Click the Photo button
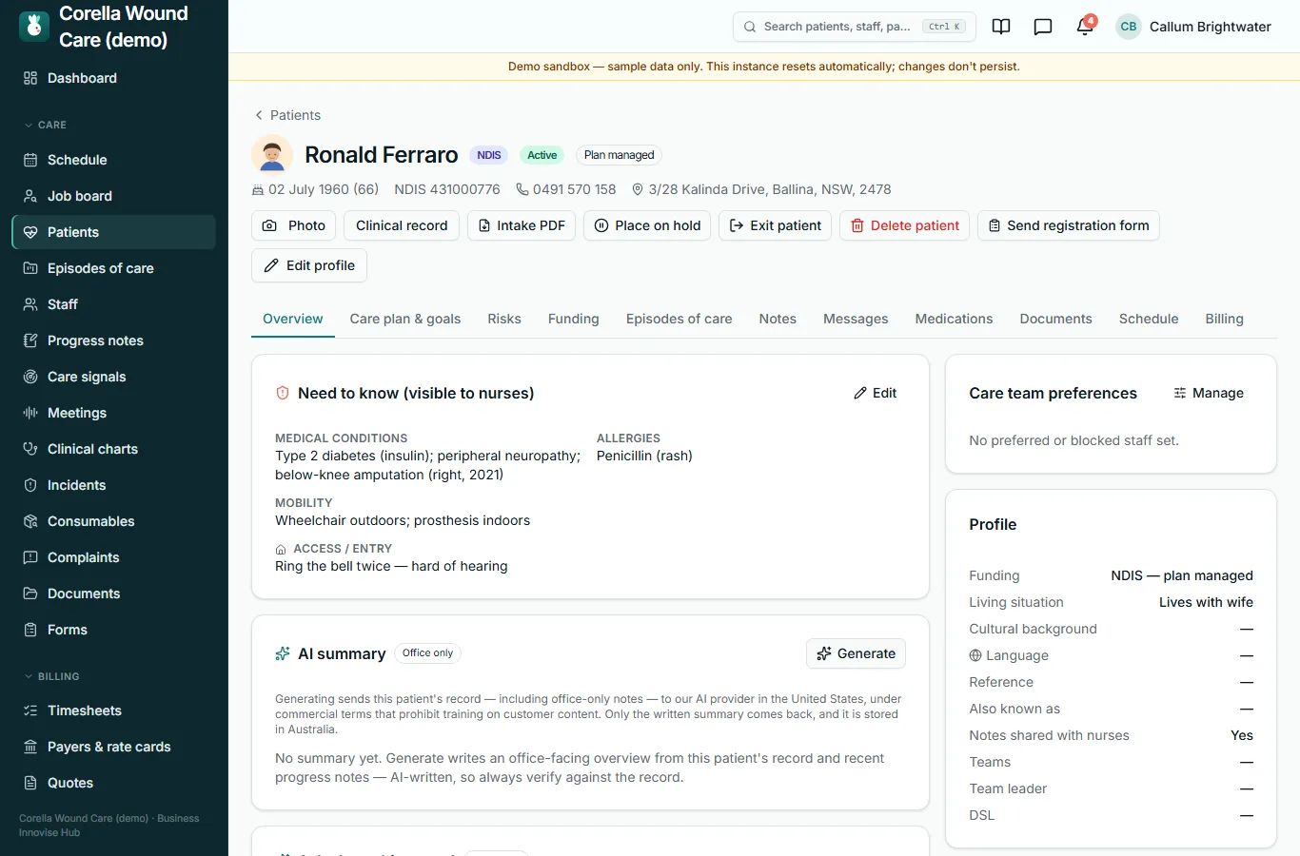 click(293, 225)
